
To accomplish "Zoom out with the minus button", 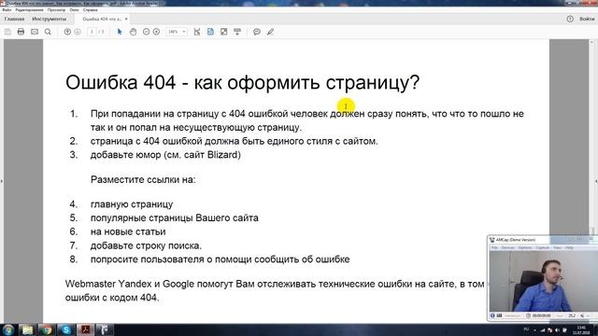I will click(x=146, y=32).
